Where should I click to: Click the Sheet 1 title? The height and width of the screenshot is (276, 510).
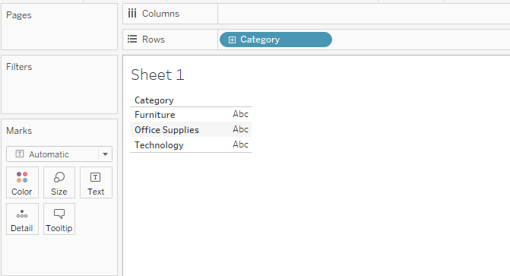pyautogui.click(x=157, y=75)
